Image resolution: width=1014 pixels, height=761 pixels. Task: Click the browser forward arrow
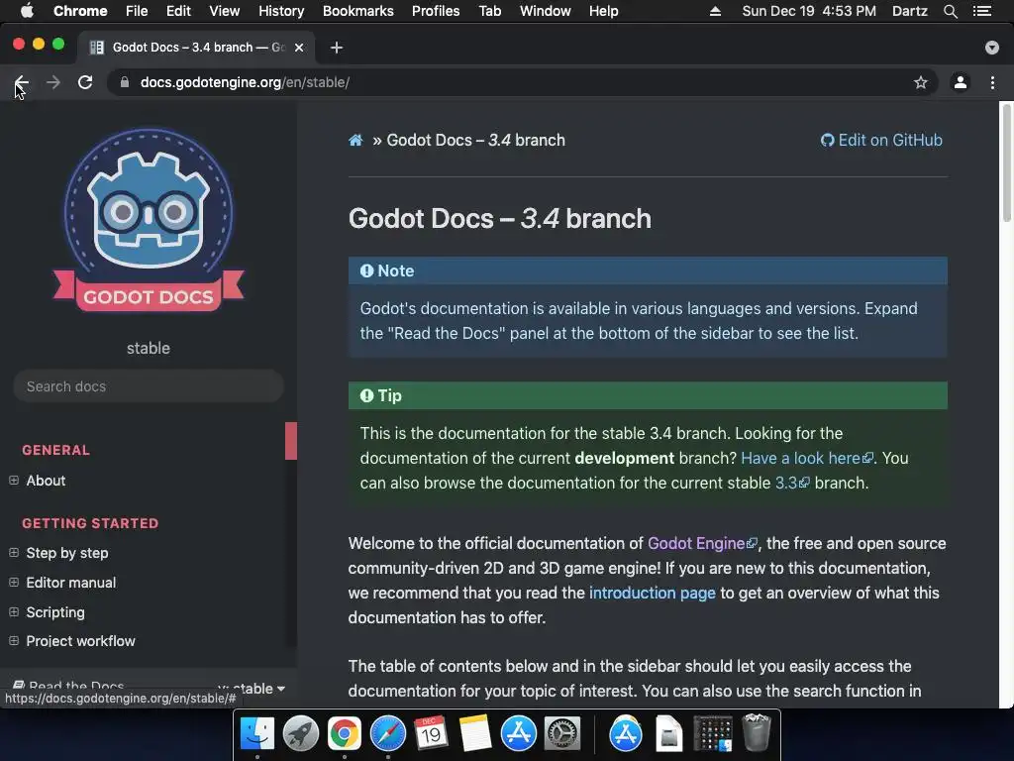[x=53, y=82]
